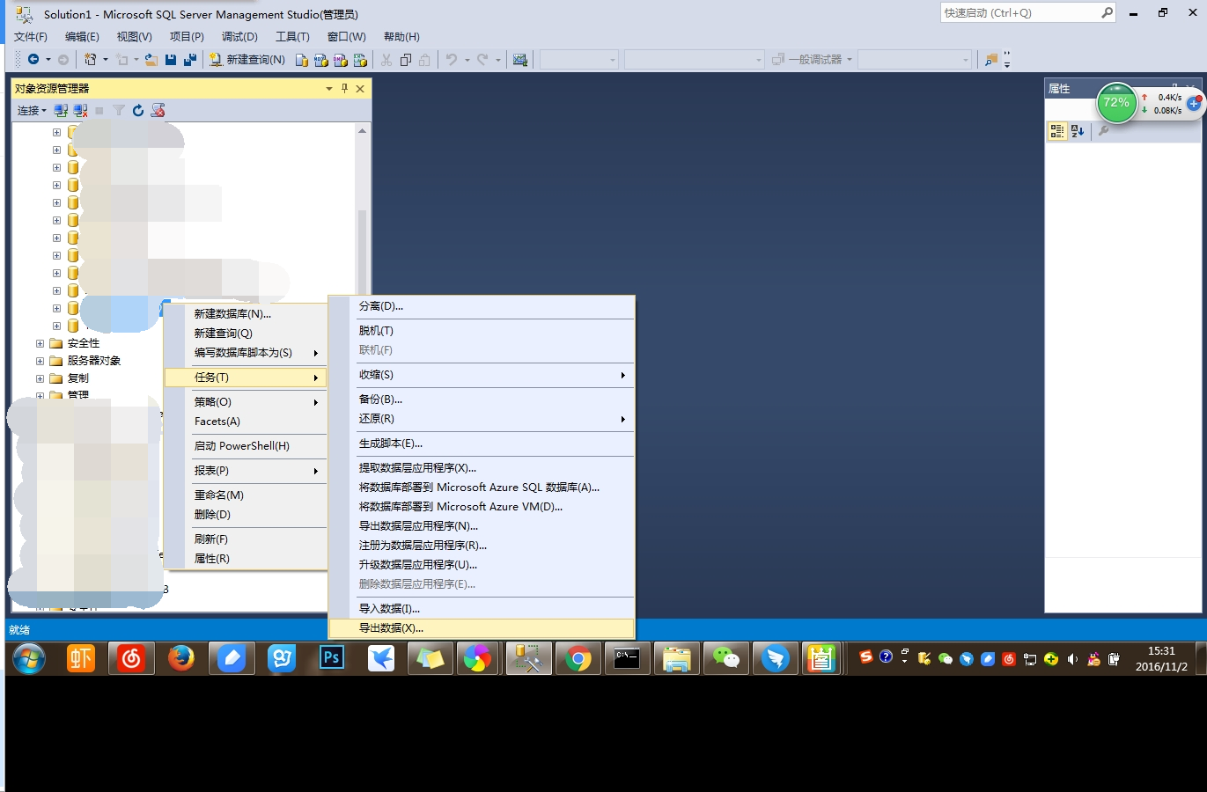Click the Copy toolbar icon
1207x792 pixels.
[406, 60]
